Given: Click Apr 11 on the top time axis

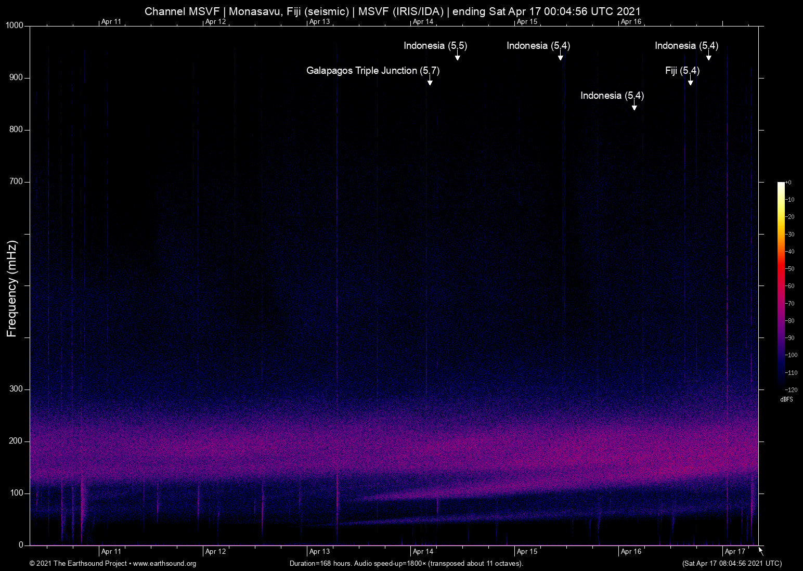Looking at the screenshot, I should coord(111,22).
